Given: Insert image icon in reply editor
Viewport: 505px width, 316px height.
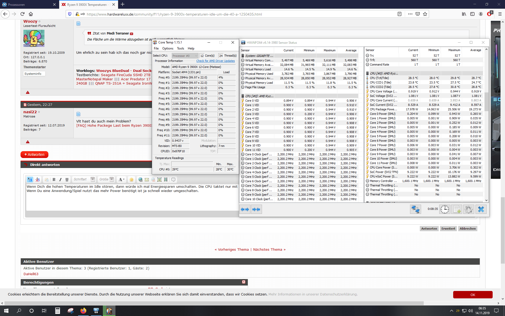Looking at the screenshot, I should click(x=159, y=180).
